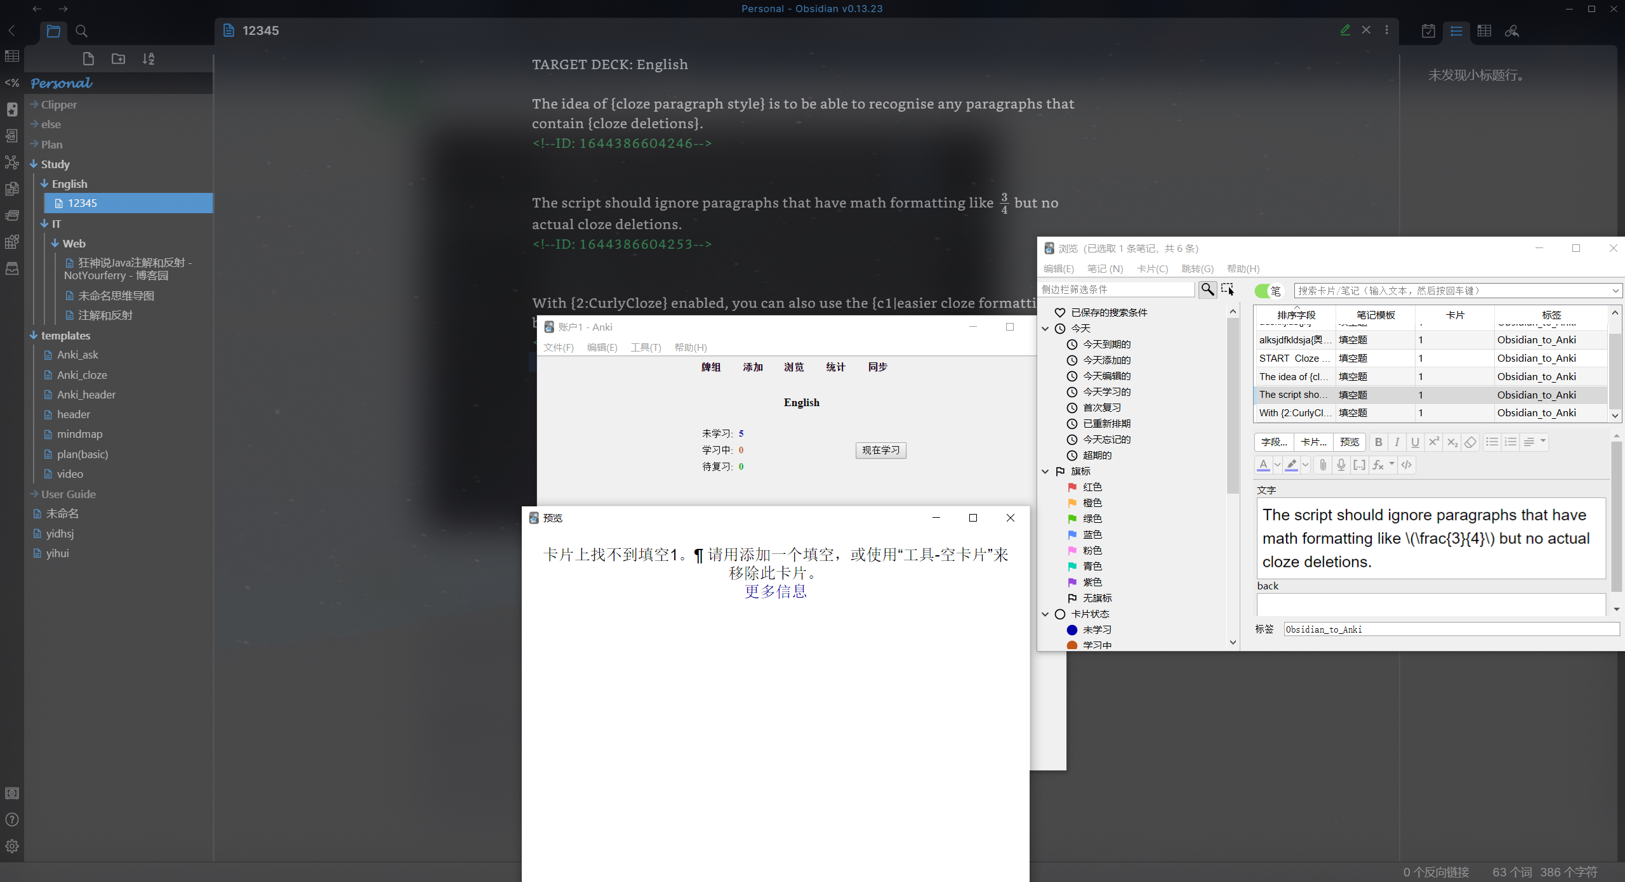Open the 工具(T) menu in Anki
Screen dimensions: 1625x882
coord(646,348)
